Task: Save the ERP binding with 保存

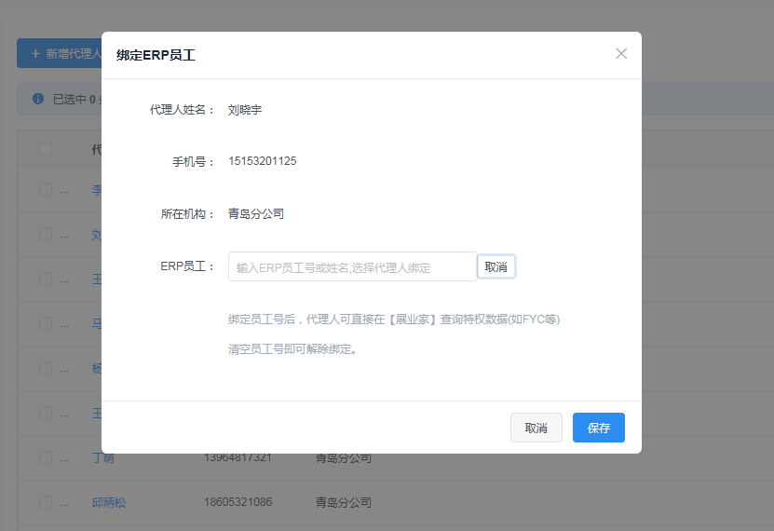Action: coord(598,428)
